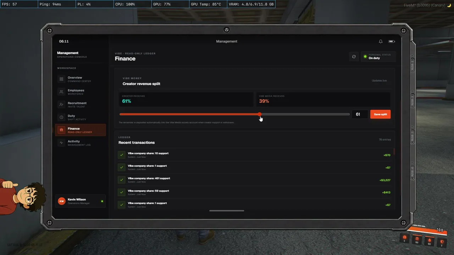This screenshot has height=255, width=454.
Task: Click the "76 entries" count text
Action: [385, 140]
